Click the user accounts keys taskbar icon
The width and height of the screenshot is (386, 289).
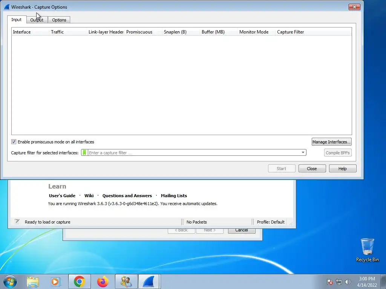pos(126,281)
